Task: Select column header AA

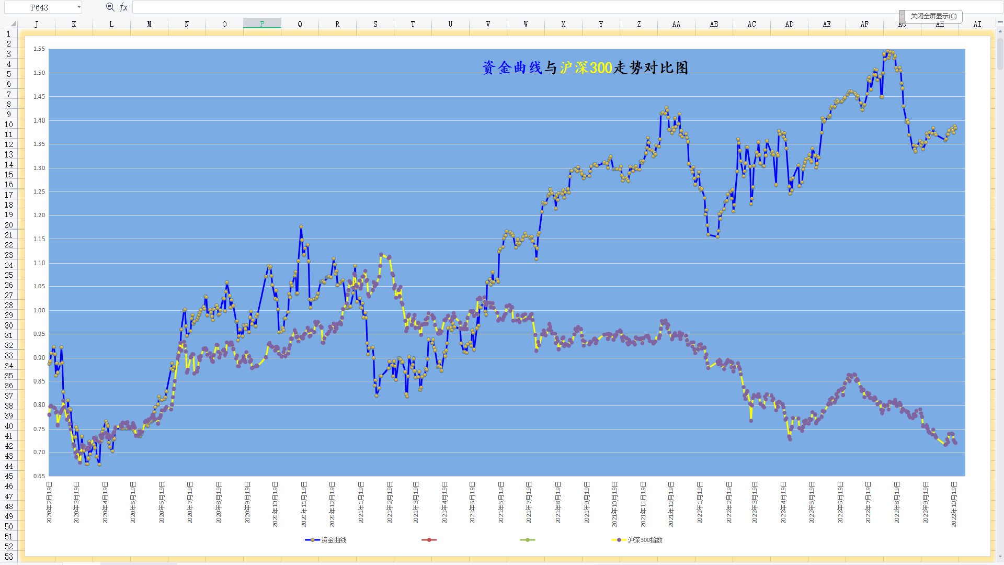Action: 676,24
